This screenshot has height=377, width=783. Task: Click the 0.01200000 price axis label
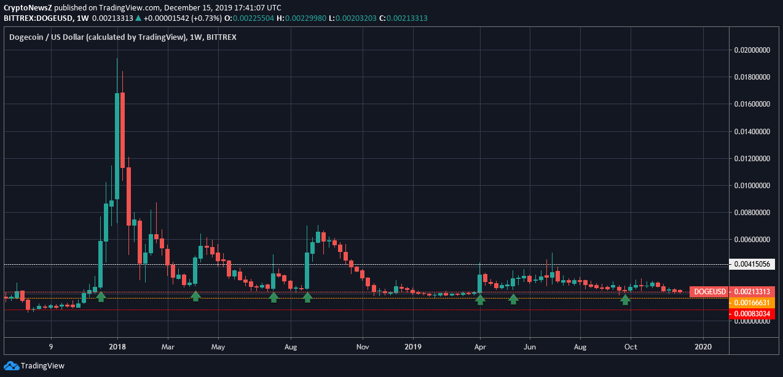click(753, 159)
